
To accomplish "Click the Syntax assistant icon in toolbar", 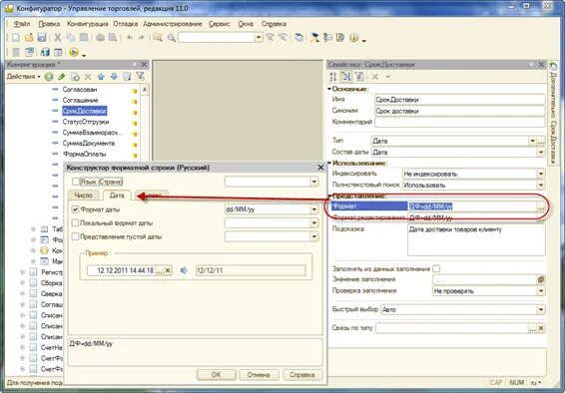I will [314, 38].
